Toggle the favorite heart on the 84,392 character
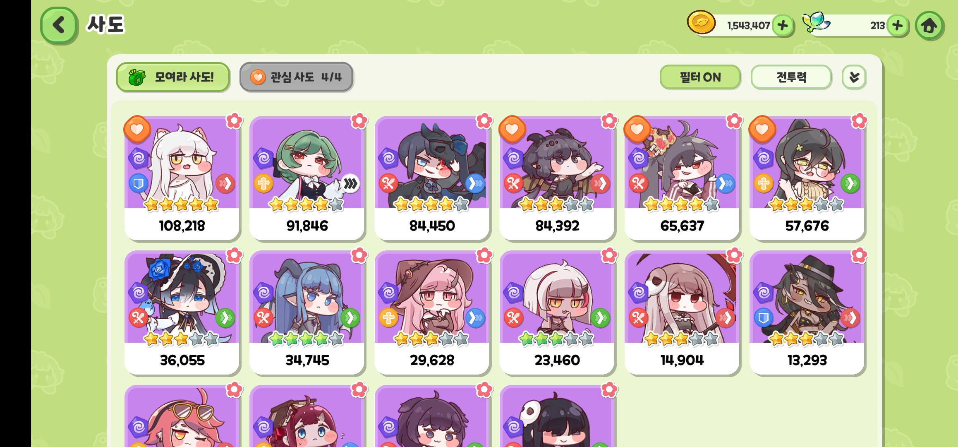958x447 pixels. [x=512, y=129]
